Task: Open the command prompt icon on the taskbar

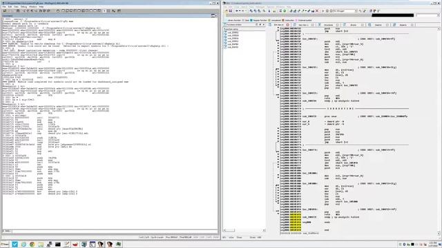Action: click(58, 245)
